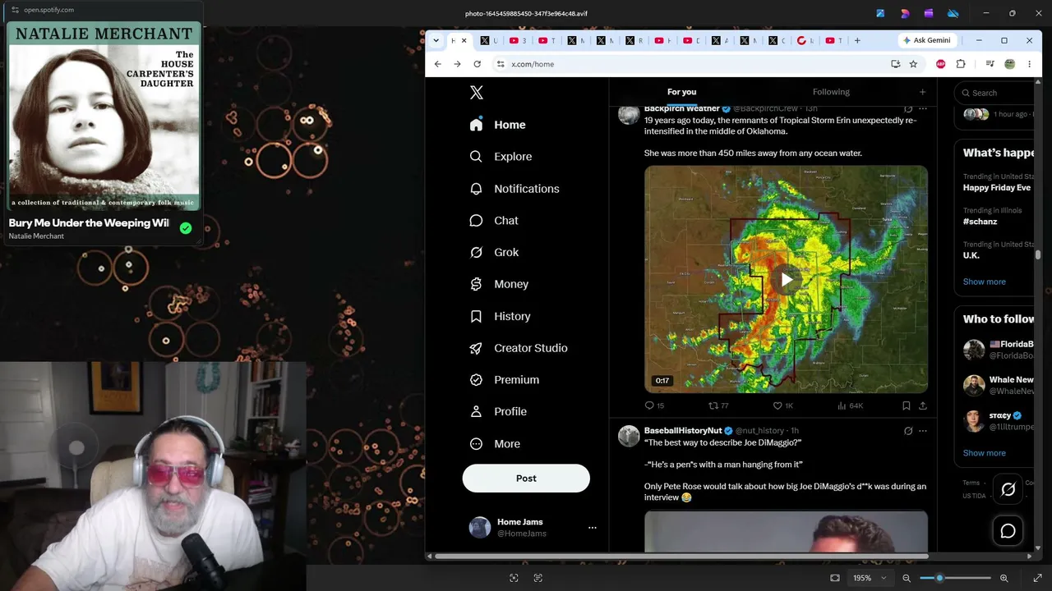1052x591 pixels.
Task: Click Ask Gemini button
Action: coord(926,40)
